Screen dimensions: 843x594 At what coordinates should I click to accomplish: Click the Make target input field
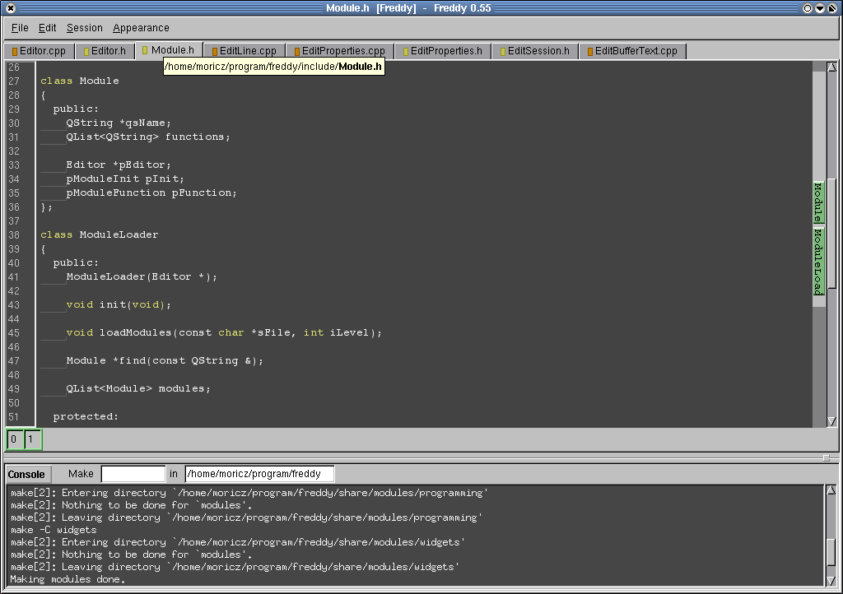click(133, 474)
